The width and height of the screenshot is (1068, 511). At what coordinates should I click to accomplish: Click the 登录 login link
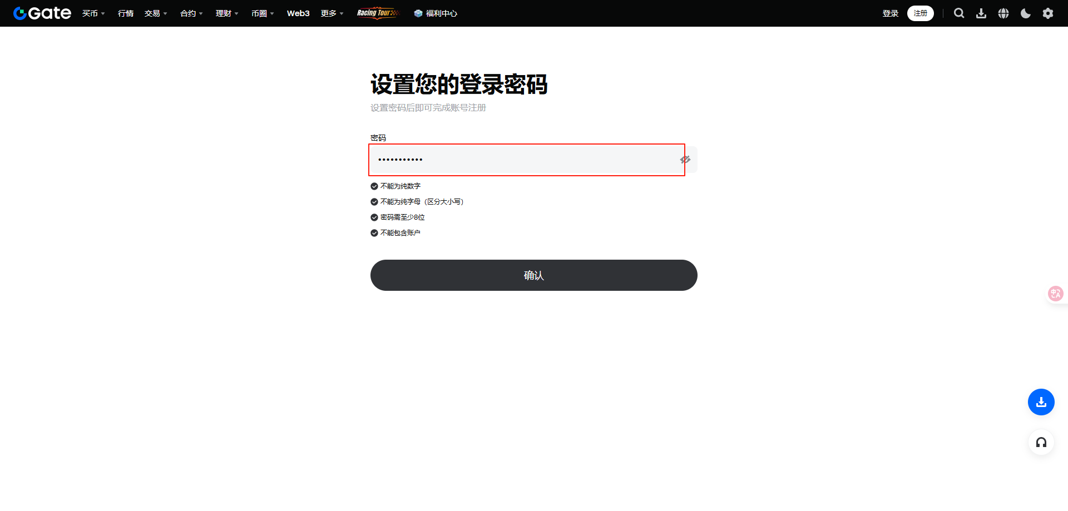(890, 13)
